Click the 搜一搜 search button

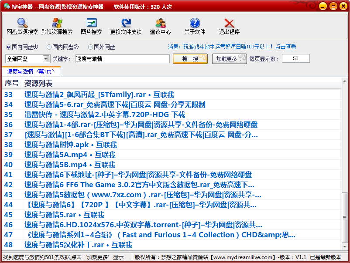tap(190, 59)
